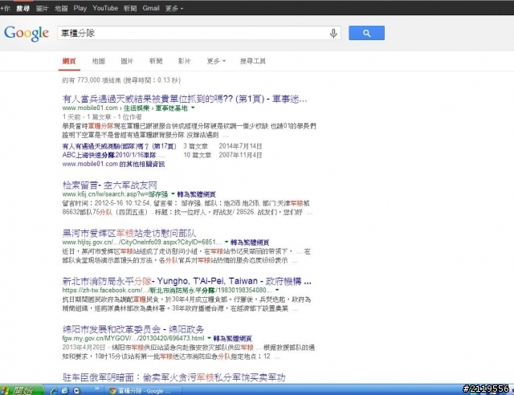
Task: Click the Windows Start button
Action: (22, 390)
